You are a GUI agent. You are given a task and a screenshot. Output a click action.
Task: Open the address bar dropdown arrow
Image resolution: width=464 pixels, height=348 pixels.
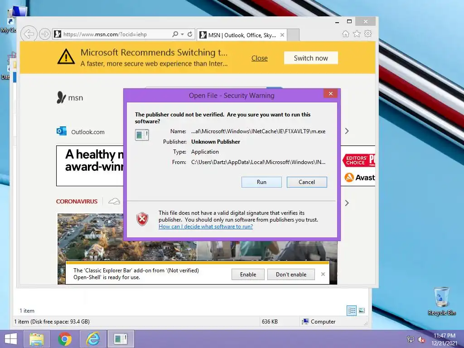pos(182,34)
